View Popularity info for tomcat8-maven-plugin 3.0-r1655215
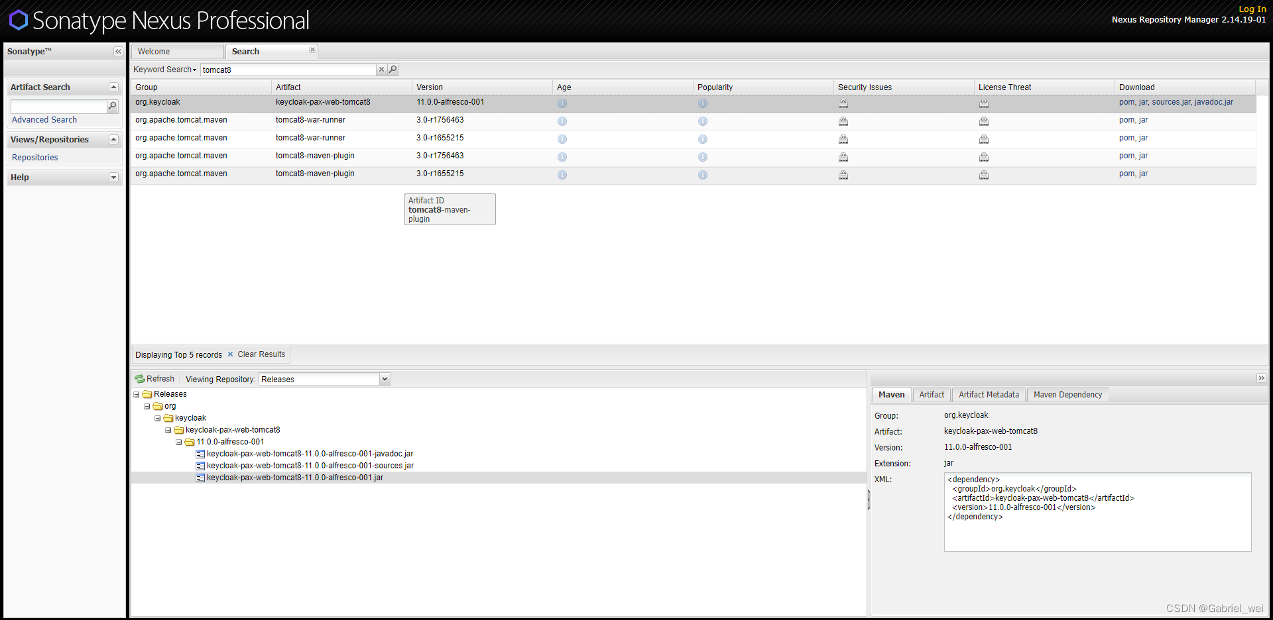 point(703,175)
